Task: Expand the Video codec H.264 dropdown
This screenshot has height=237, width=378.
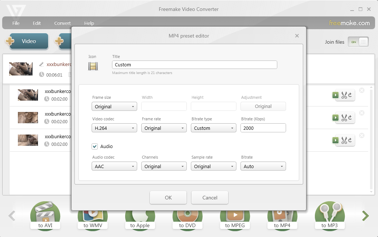Action: coord(114,128)
